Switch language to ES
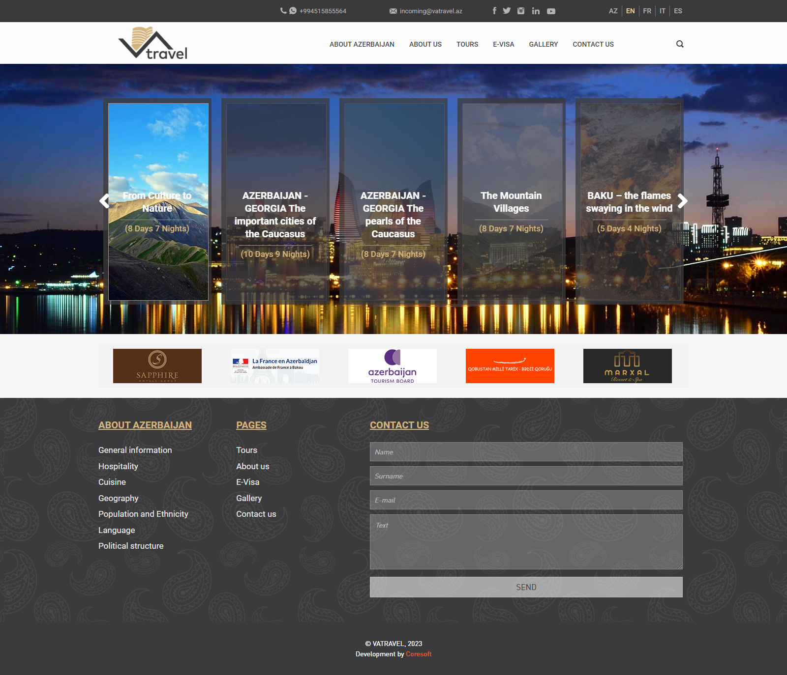 [678, 11]
